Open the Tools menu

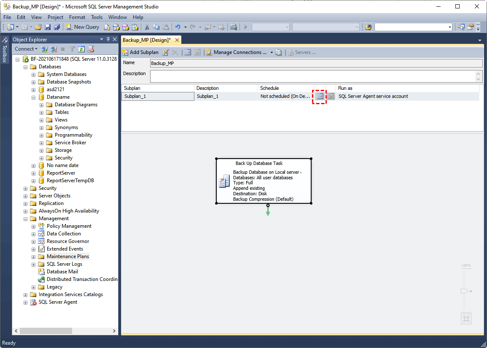coord(97,17)
